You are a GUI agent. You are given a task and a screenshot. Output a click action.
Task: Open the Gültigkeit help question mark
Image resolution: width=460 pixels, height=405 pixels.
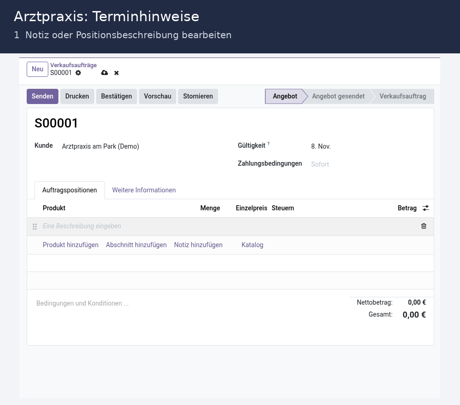tap(269, 144)
